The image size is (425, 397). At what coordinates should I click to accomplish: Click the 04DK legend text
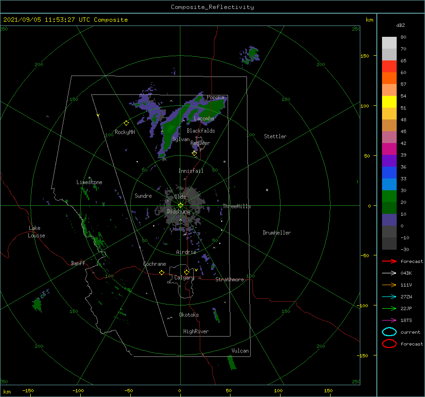click(x=406, y=273)
